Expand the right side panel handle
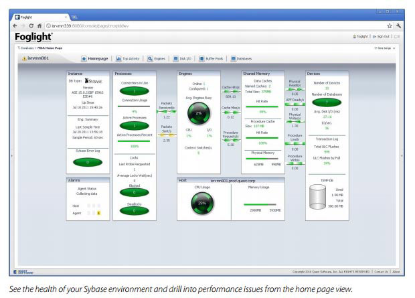The image size is (415, 298). click(402, 156)
